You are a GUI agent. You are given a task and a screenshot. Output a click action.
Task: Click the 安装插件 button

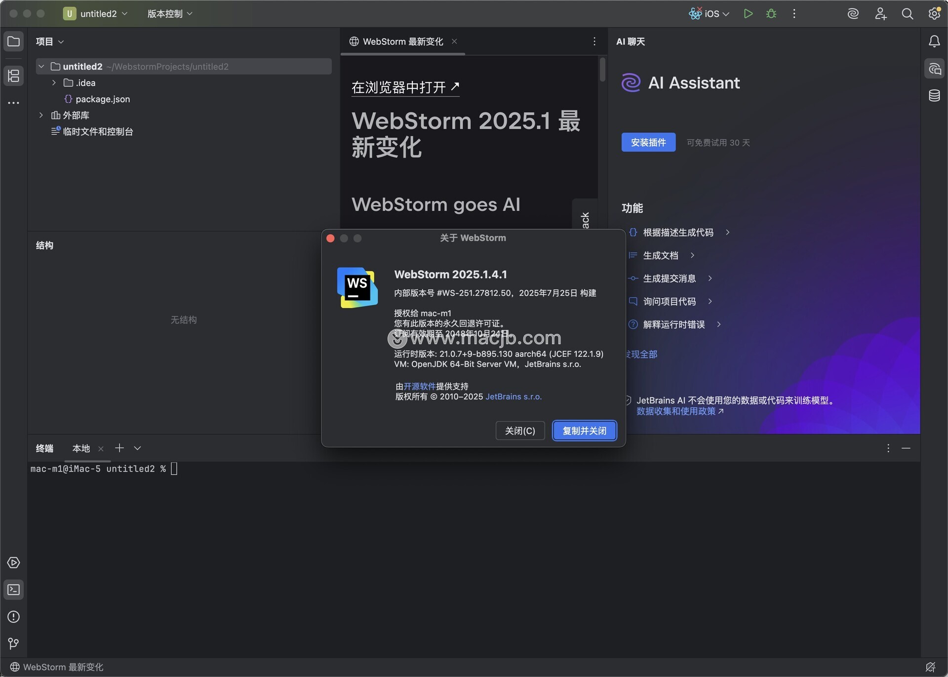point(648,142)
